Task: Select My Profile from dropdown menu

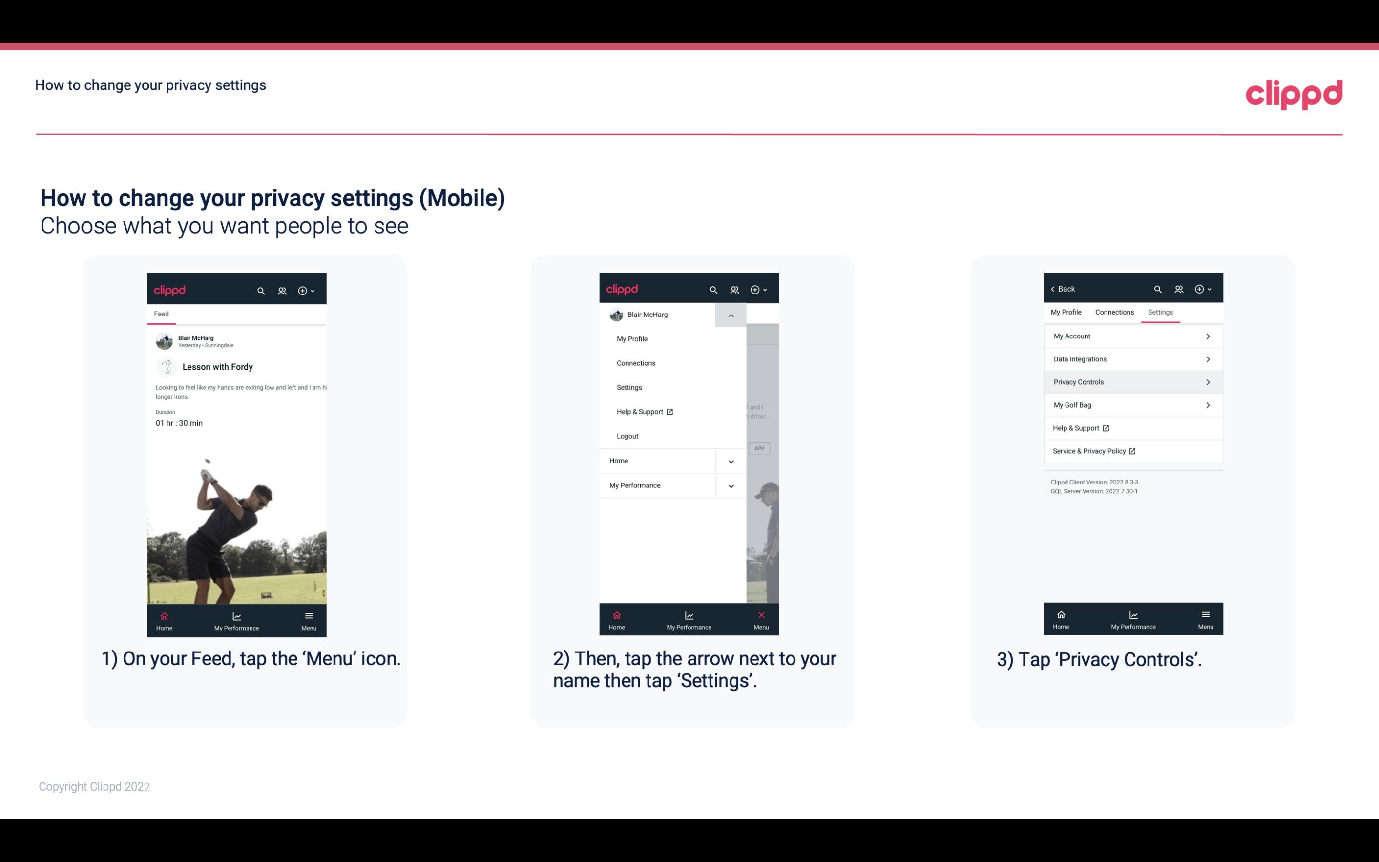Action: [x=632, y=338]
